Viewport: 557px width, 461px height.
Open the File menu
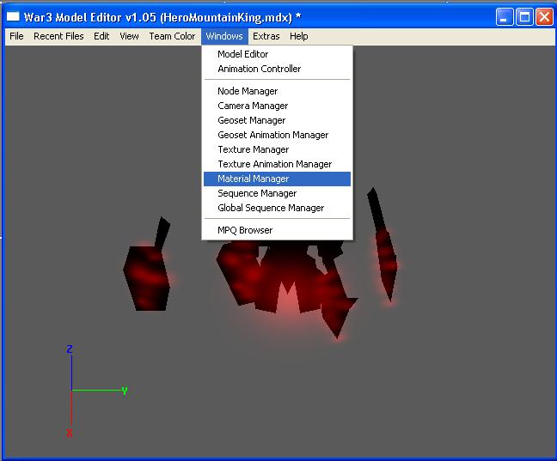pos(16,36)
